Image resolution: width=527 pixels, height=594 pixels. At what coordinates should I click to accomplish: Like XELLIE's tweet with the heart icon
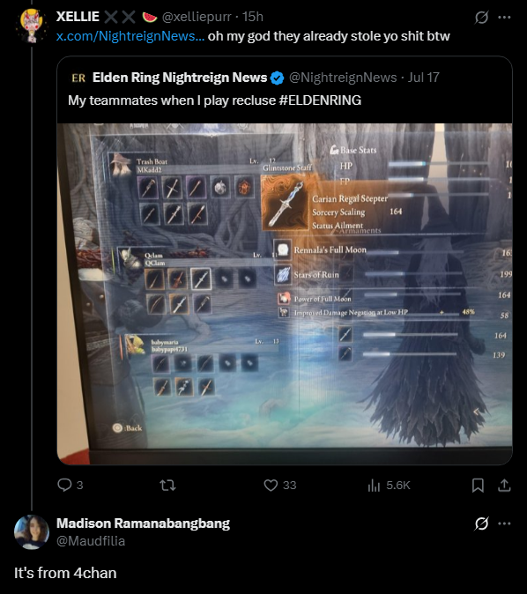click(271, 485)
